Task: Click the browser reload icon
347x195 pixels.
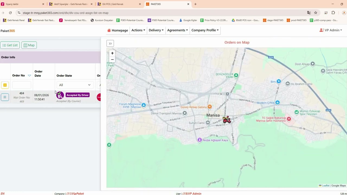Action: click(x=10, y=13)
